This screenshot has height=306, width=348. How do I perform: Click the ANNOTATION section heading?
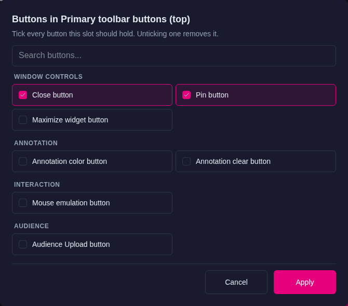[36, 143]
